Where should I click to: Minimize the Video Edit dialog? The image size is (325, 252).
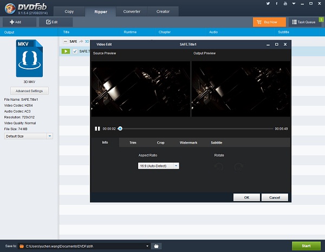(x=268, y=44)
